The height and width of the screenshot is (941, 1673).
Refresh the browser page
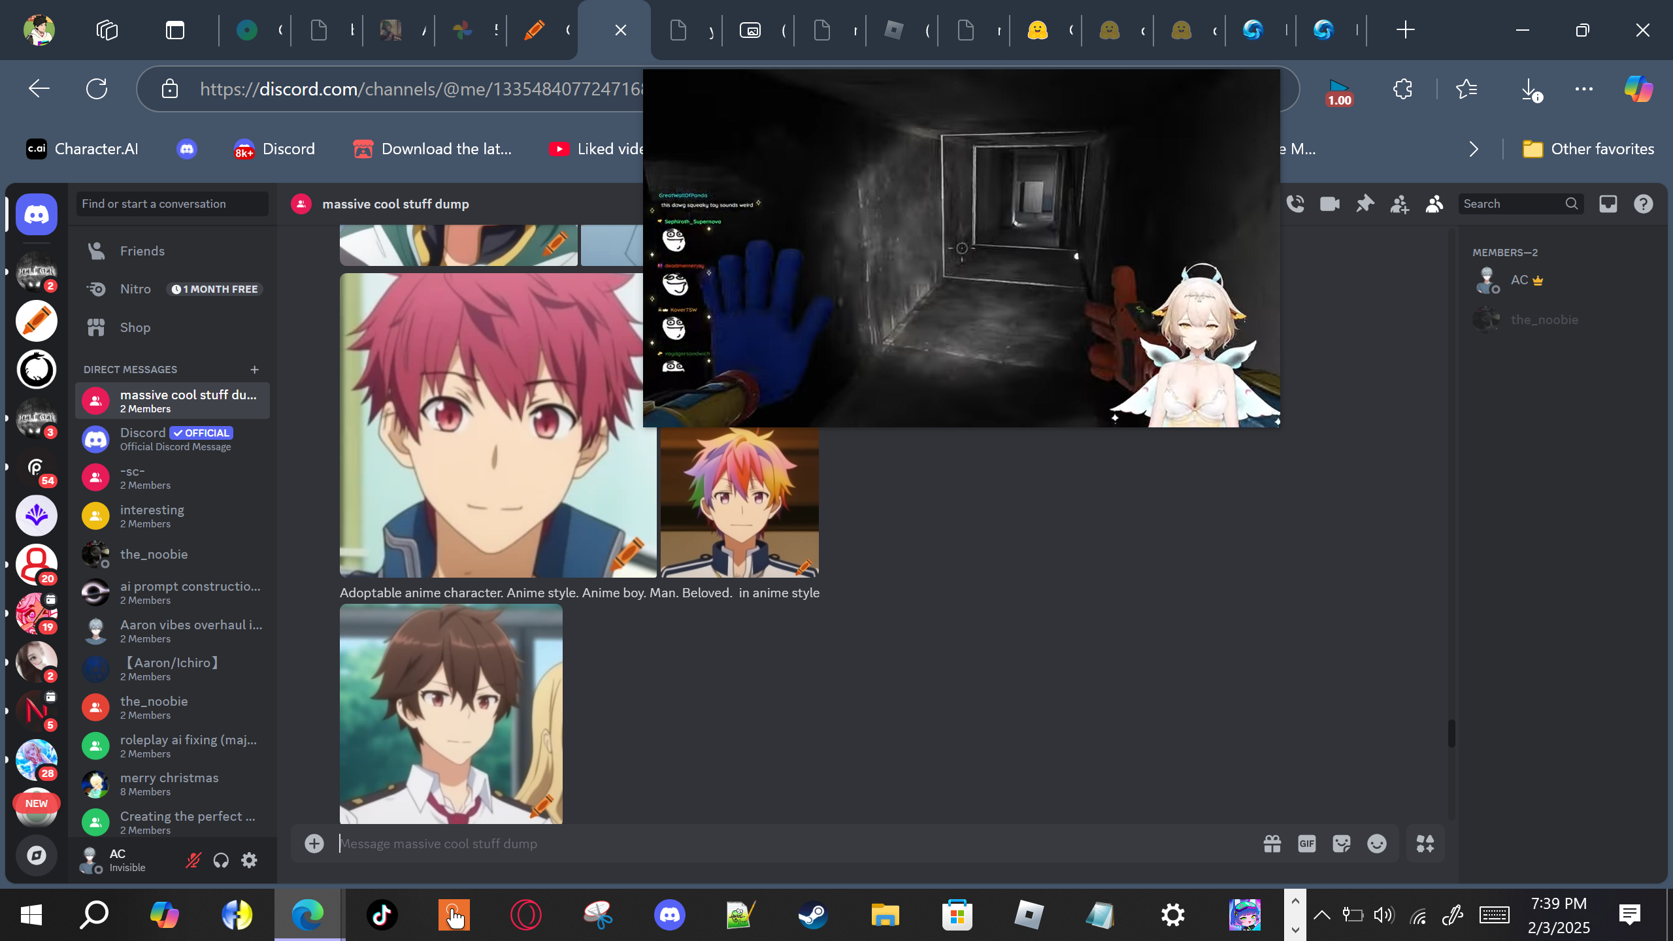(97, 89)
